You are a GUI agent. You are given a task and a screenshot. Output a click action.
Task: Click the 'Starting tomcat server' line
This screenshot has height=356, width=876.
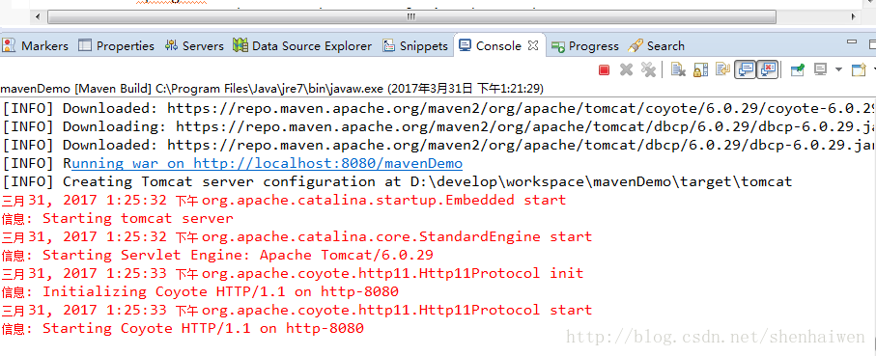click(117, 218)
